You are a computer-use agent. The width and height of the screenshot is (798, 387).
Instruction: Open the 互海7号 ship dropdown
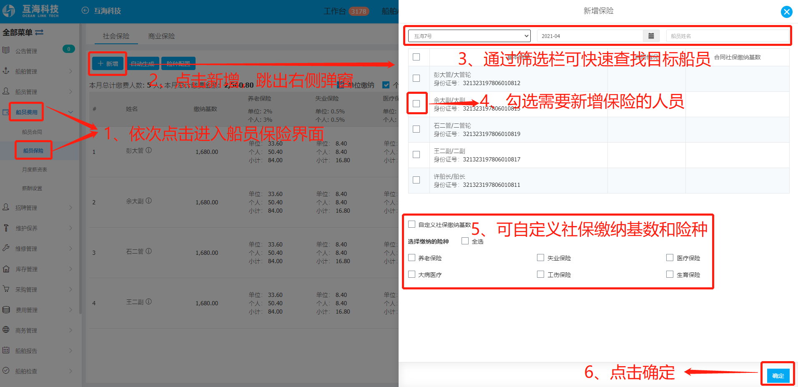tap(469, 36)
